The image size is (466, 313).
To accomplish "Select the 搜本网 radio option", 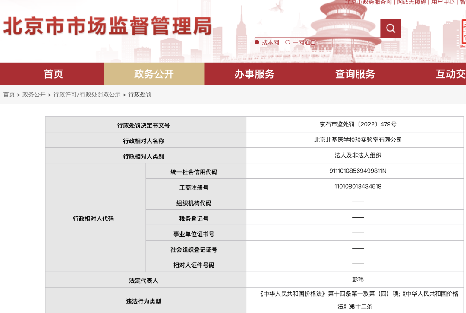I will click(x=257, y=42).
